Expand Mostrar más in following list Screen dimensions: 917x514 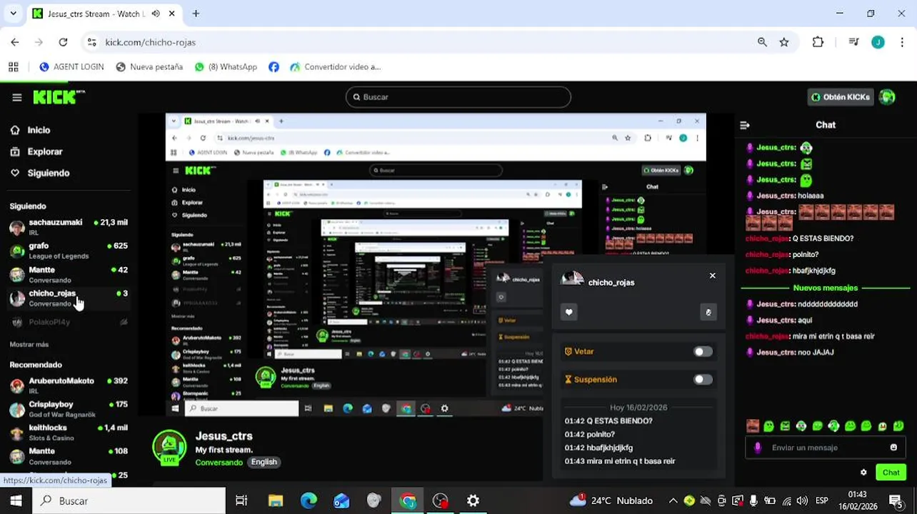click(29, 344)
